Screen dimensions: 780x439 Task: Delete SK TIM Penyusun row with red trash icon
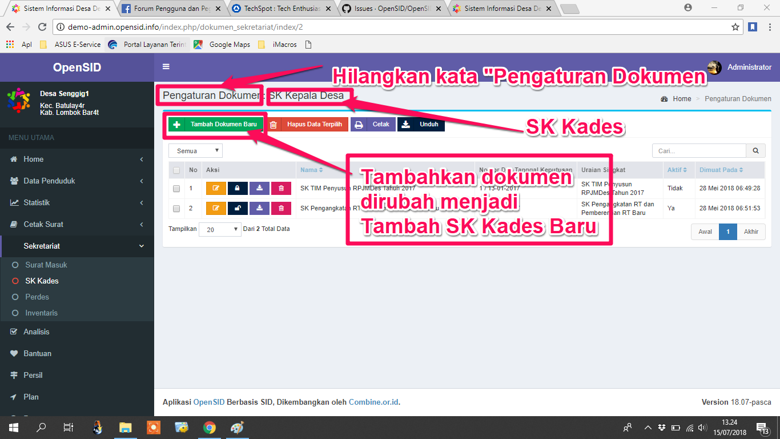281,188
